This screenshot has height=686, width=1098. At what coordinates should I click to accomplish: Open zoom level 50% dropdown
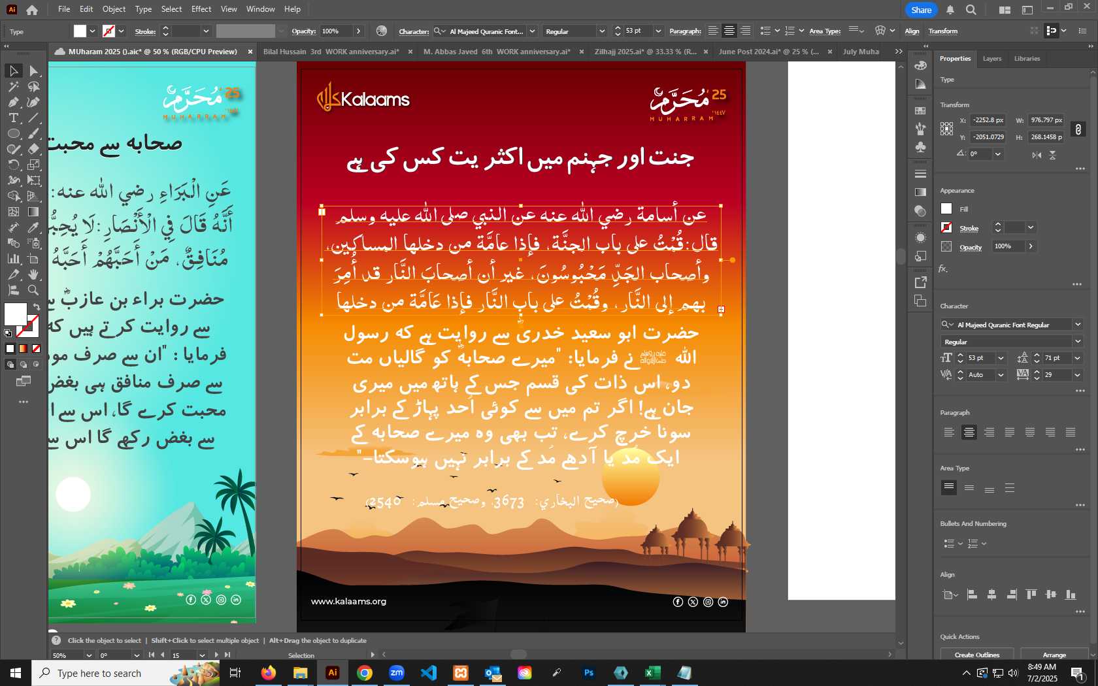coord(89,655)
